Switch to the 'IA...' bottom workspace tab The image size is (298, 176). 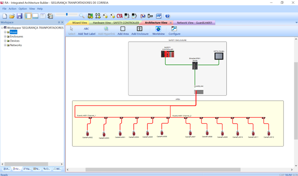[7, 169]
